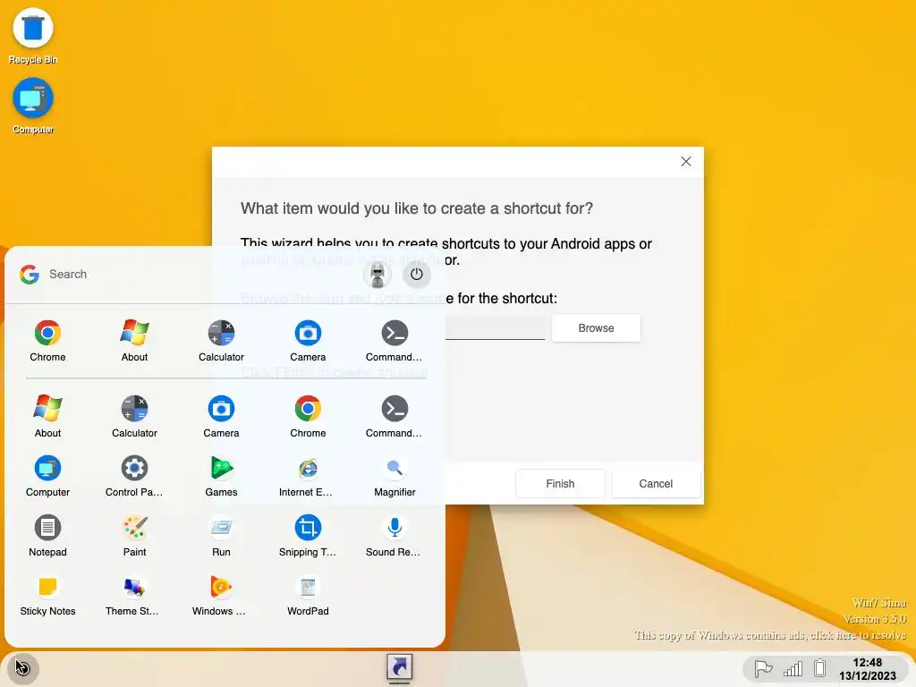
Task: Click the power button in start menu
Action: point(417,274)
